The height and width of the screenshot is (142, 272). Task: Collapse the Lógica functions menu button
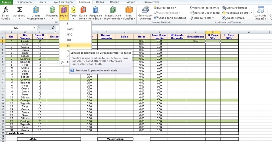coord(64,13)
